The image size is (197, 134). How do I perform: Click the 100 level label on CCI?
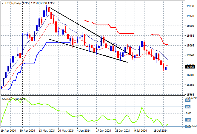coord(188,107)
